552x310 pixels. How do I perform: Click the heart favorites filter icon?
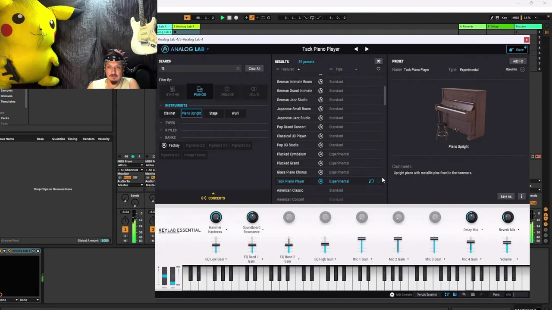click(379, 69)
